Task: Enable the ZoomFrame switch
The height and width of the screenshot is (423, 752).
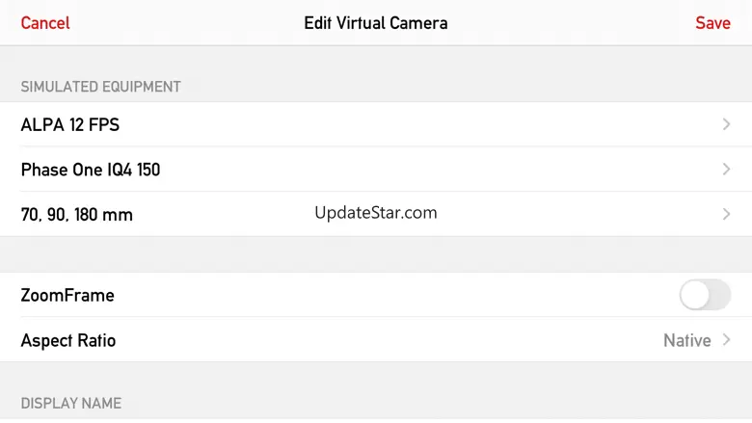Action: tap(705, 295)
